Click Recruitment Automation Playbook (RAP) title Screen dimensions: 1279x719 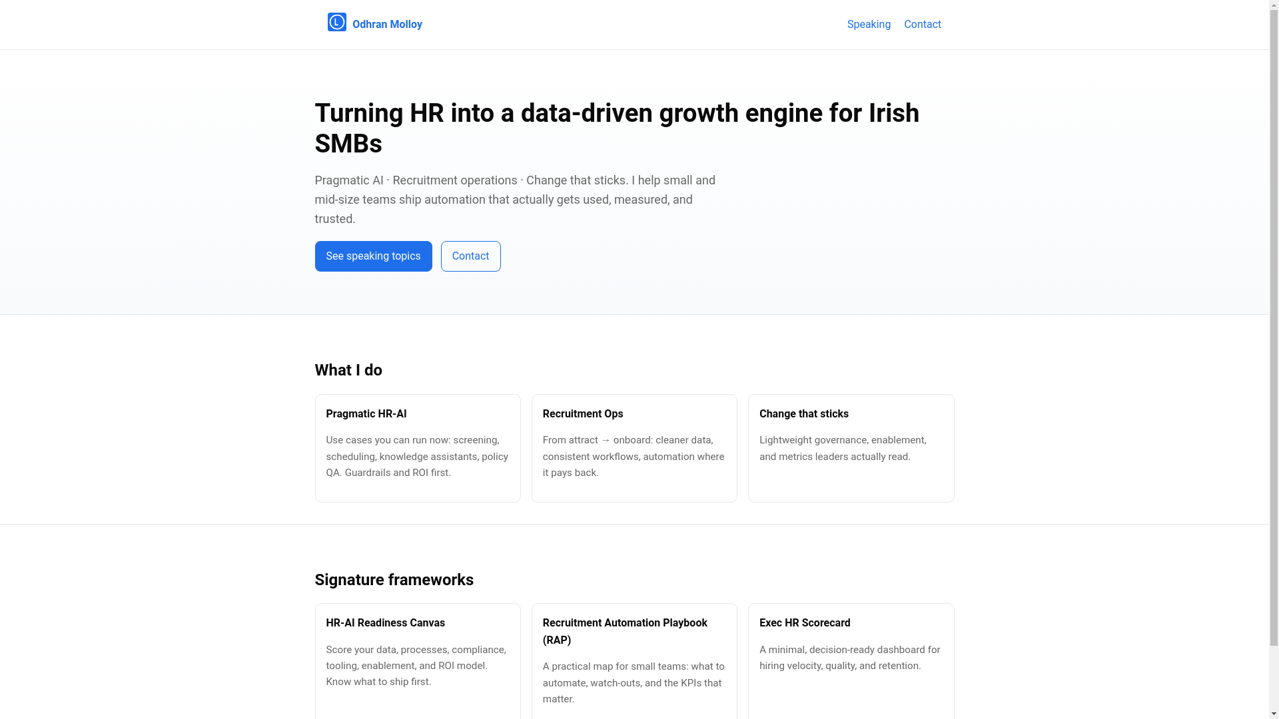tap(625, 632)
